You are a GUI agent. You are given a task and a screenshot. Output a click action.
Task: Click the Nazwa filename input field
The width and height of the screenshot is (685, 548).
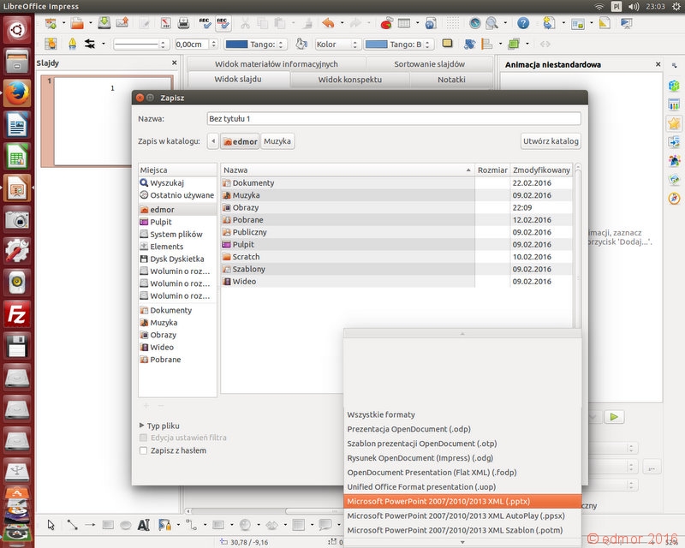click(x=394, y=118)
